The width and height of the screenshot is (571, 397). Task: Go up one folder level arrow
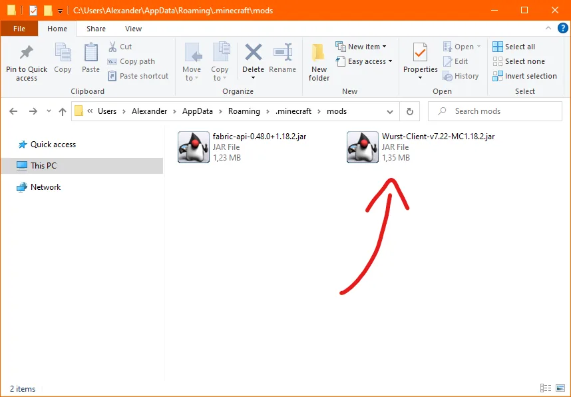(x=63, y=111)
